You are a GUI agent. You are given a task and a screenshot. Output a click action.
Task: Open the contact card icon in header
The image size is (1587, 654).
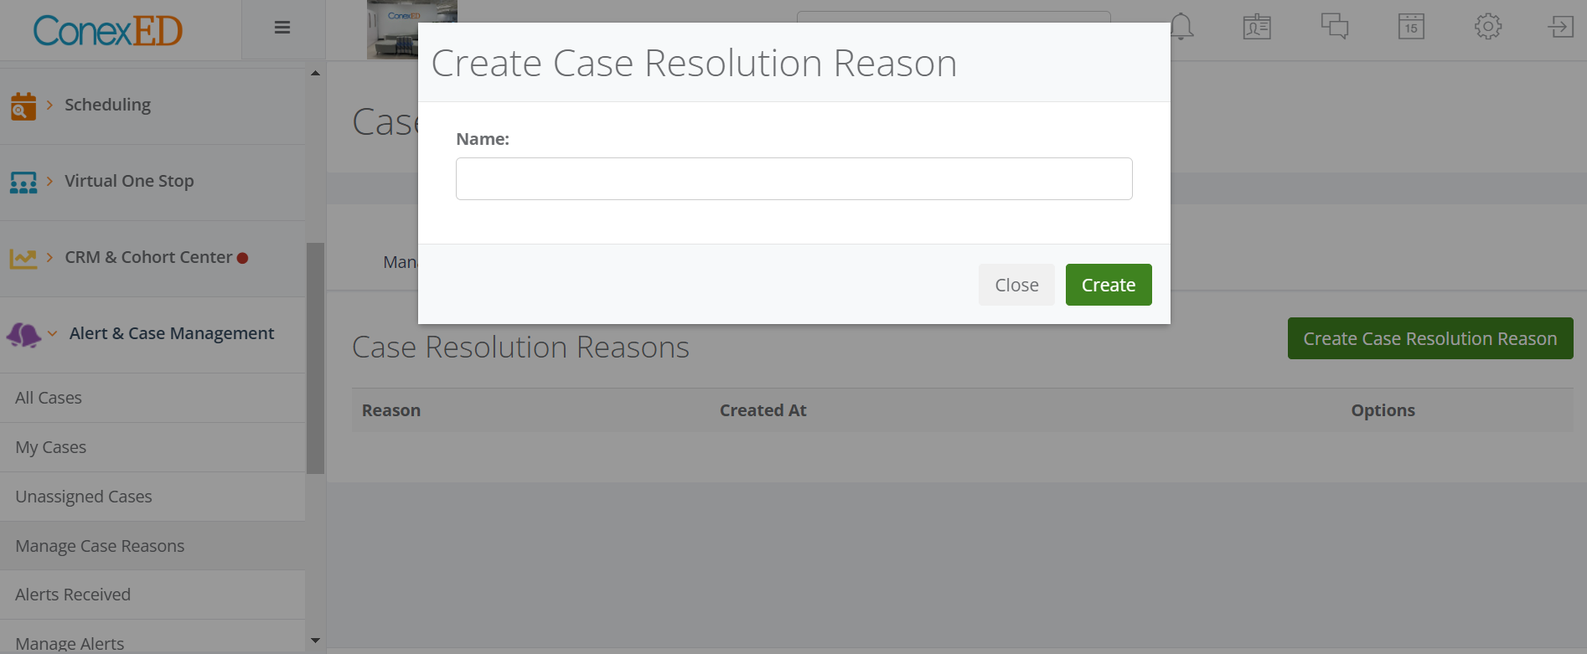1257,27
